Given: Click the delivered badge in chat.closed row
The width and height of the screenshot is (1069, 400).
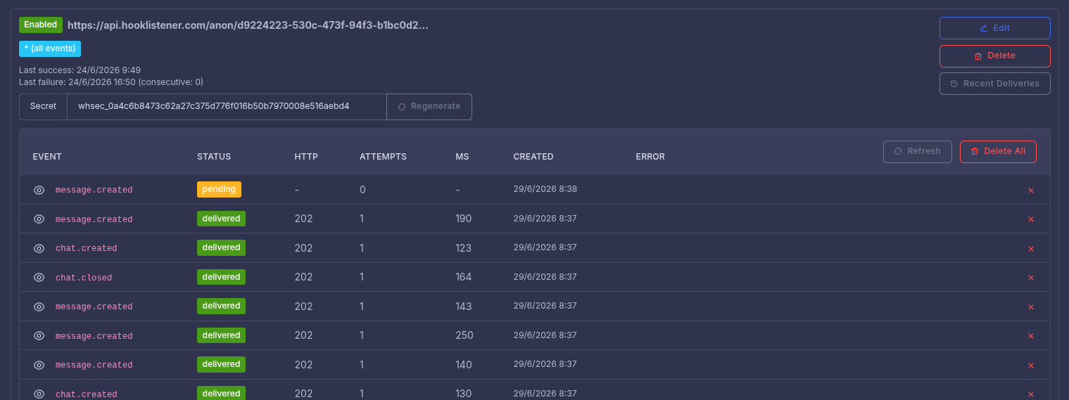Looking at the screenshot, I should (221, 277).
